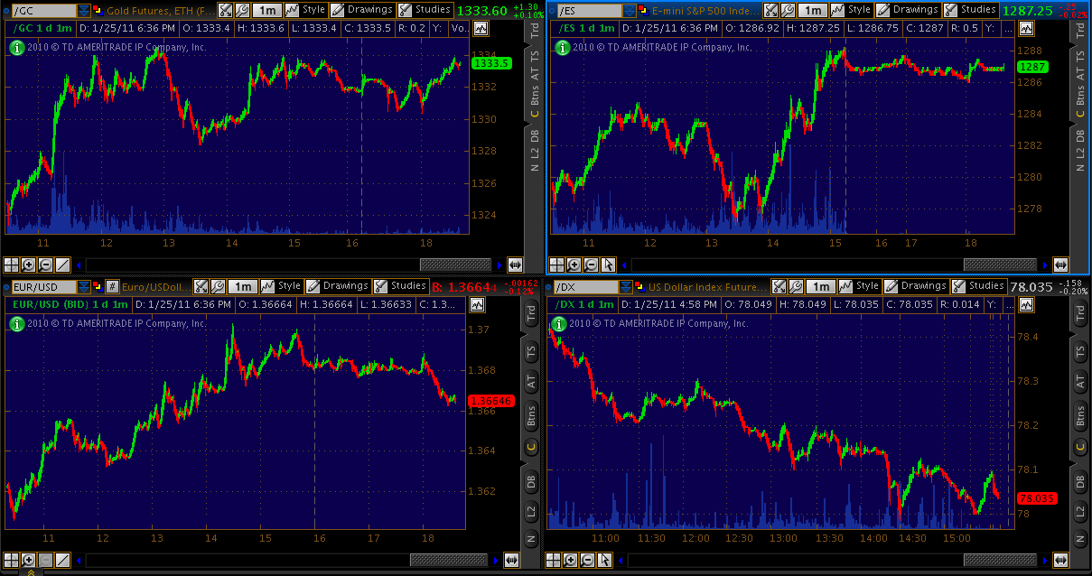Image resolution: width=1092 pixels, height=576 pixels.
Task: Click the 1m timeframe button on /GC chart
Action: pos(266,10)
